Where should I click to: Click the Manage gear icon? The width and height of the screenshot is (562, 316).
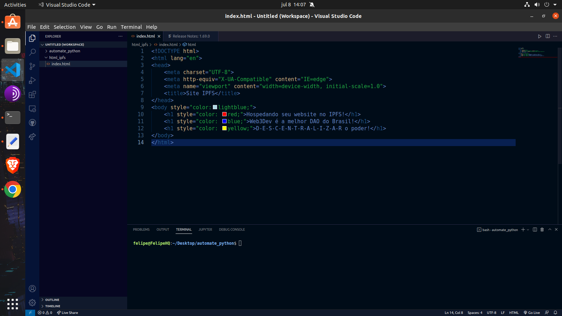tap(32, 303)
